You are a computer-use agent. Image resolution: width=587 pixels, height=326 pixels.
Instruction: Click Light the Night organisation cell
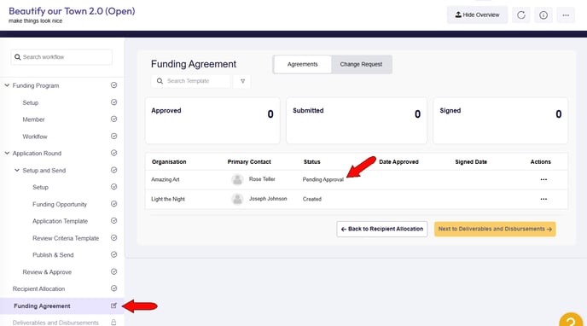pyautogui.click(x=168, y=199)
